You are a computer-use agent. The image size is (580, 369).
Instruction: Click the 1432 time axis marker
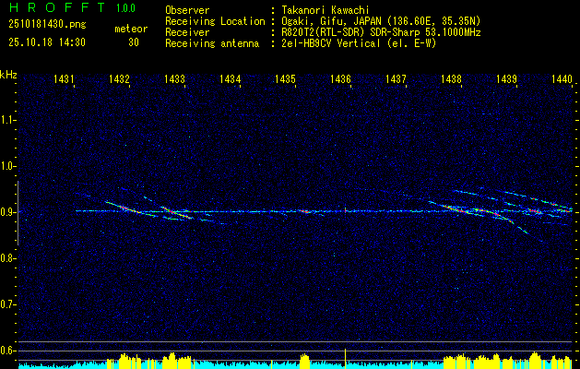[119, 78]
